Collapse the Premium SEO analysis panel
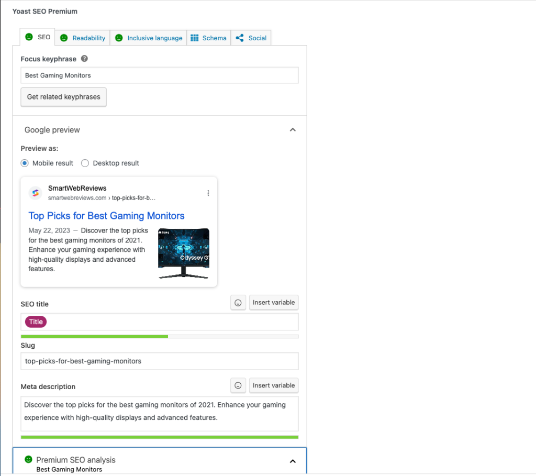536x476 pixels. point(293,461)
